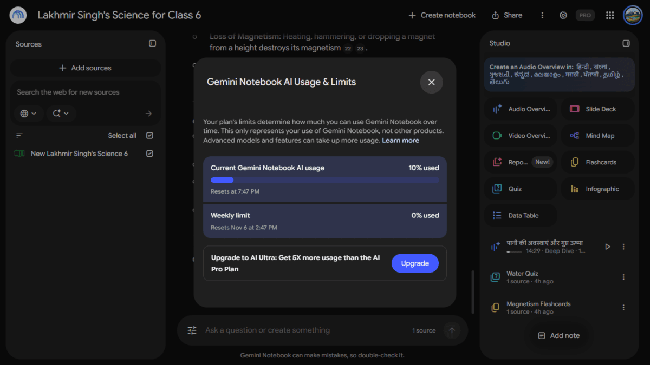Click 'Resets at 7:47 PM' text

[235, 191]
